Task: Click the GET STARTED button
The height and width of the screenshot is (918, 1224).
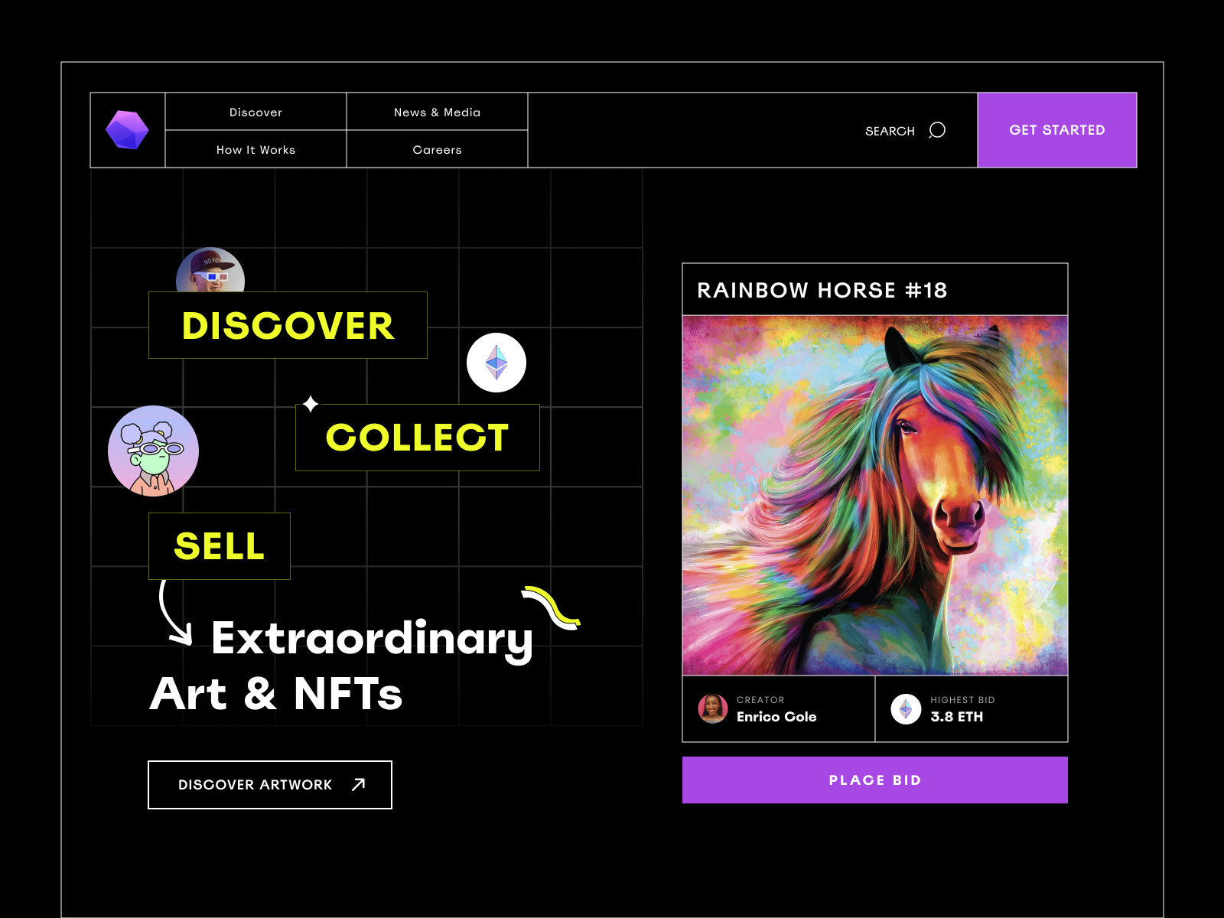Action: coord(1057,130)
